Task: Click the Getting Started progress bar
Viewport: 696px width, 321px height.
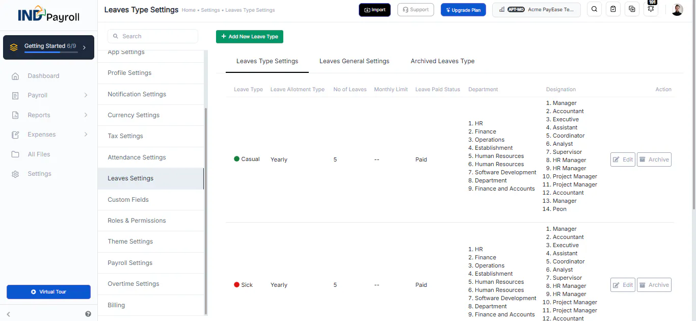Action: (x=51, y=52)
